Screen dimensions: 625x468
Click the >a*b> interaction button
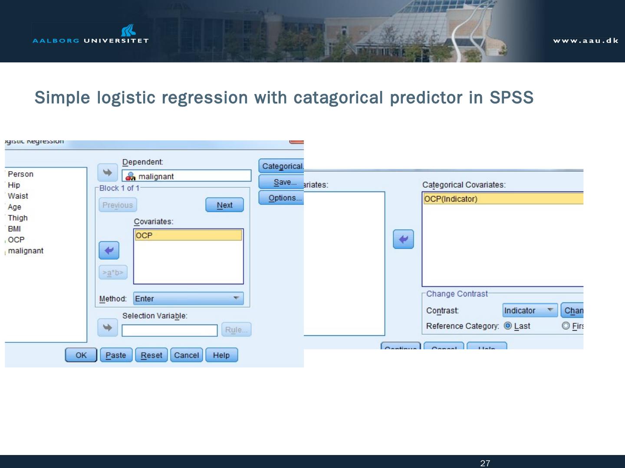(x=113, y=273)
